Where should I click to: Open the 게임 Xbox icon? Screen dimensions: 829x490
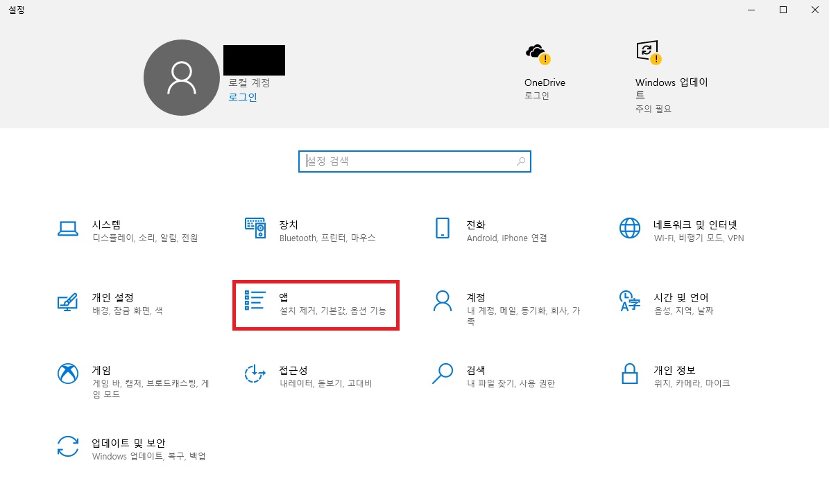click(68, 374)
